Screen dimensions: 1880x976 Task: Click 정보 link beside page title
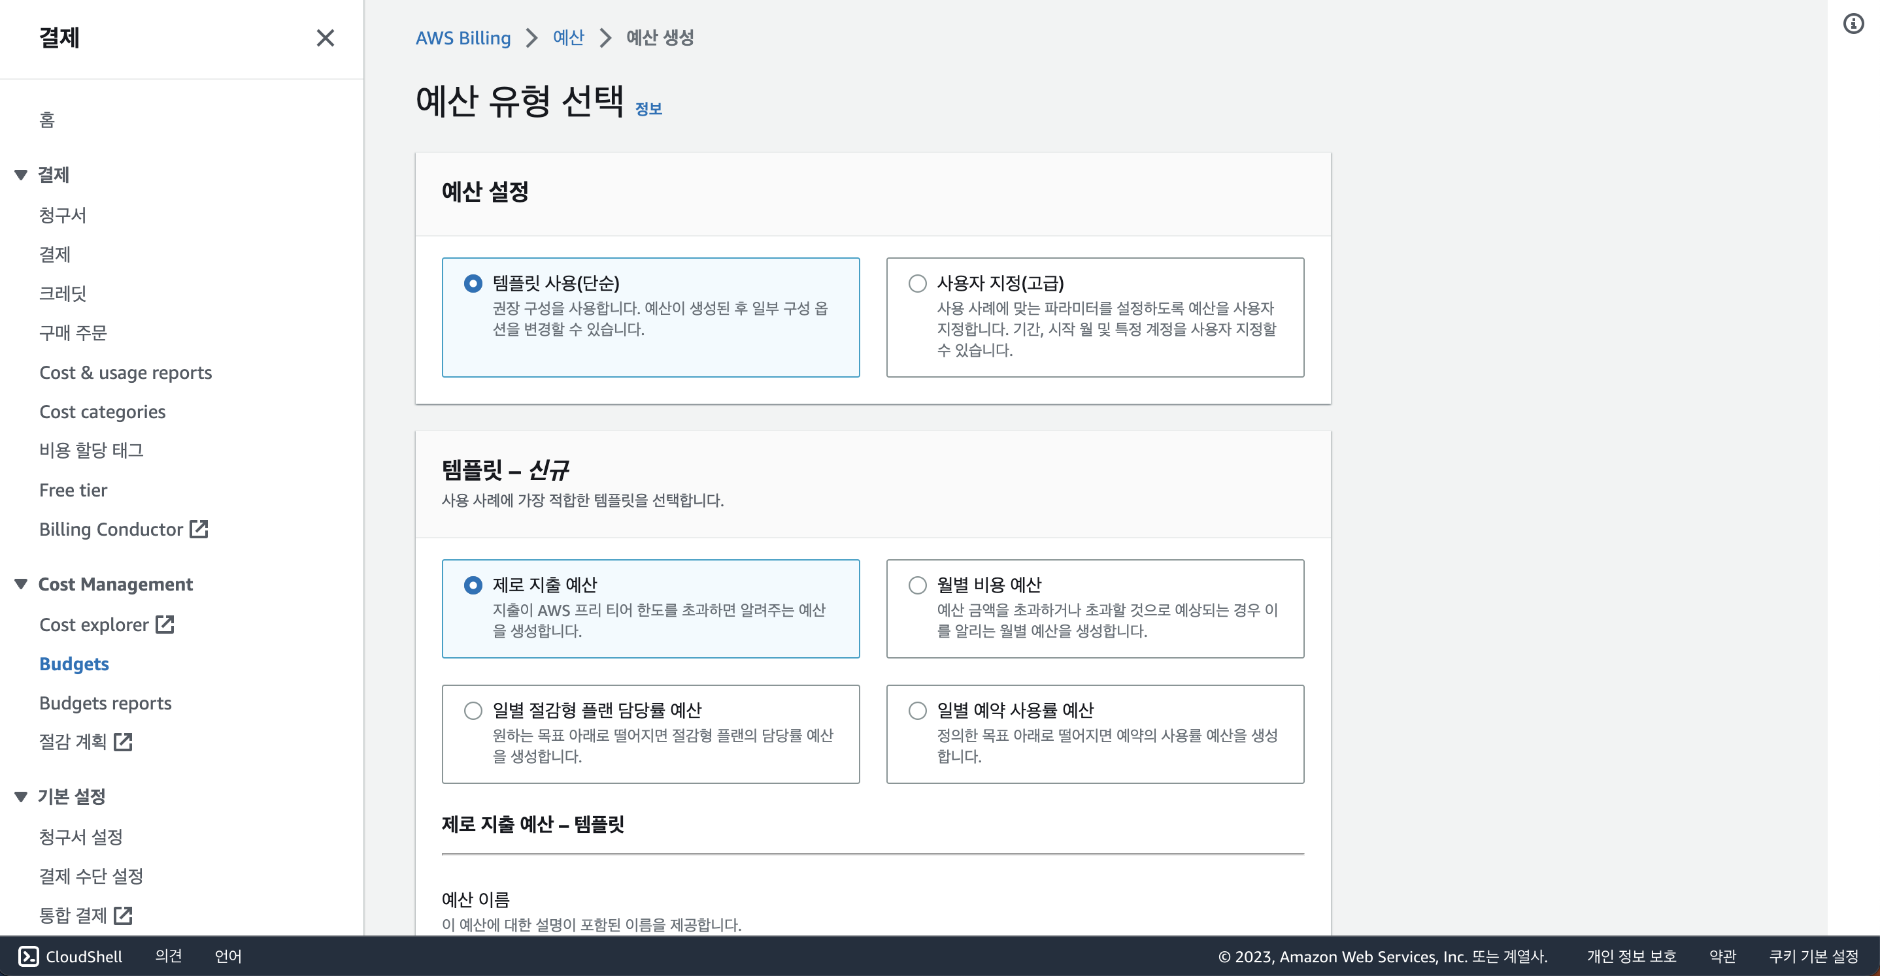pos(648,108)
